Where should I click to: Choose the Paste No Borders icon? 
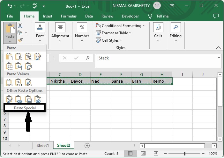tap(9, 66)
